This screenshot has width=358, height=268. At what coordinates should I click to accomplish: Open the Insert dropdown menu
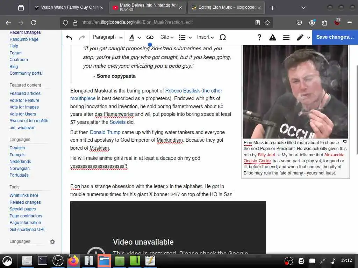[205, 37]
